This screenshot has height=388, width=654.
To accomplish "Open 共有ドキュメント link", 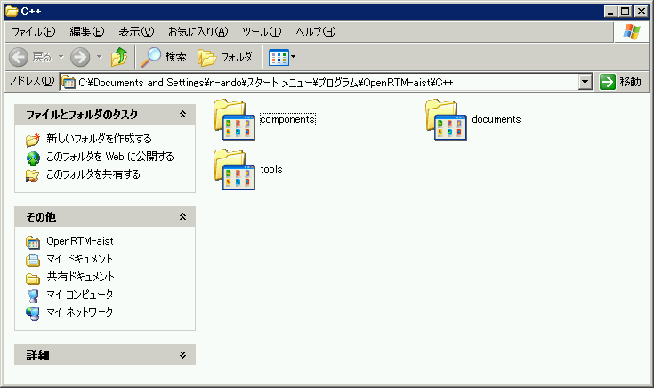I will point(80,277).
